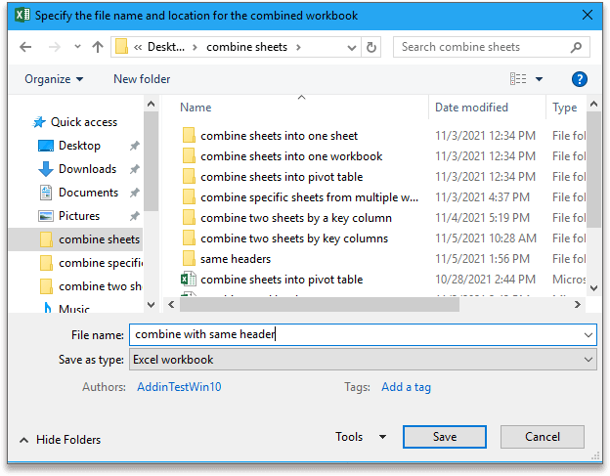Image resolution: width=610 pixels, height=476 pixels.
Task: Select Quick access in navigation tree
Action: click(x=83, y=122)
